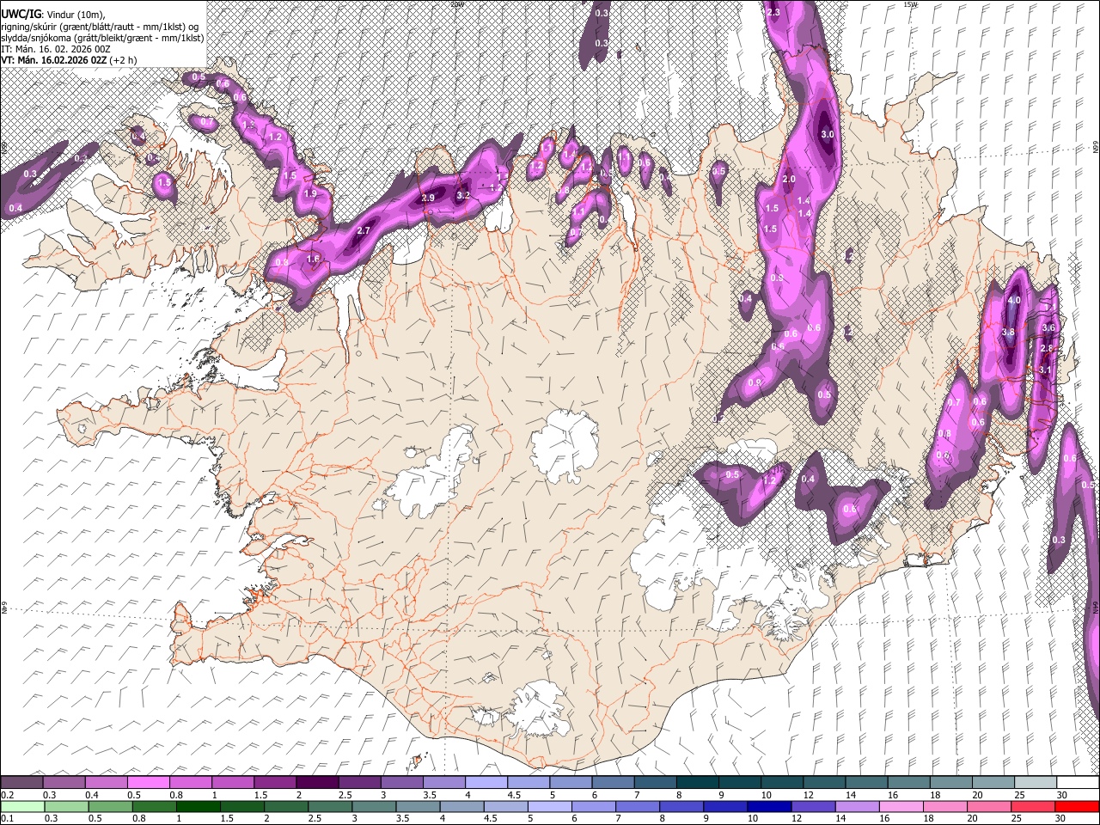Click the 3.6 precipitation value label

(1048, 327)
